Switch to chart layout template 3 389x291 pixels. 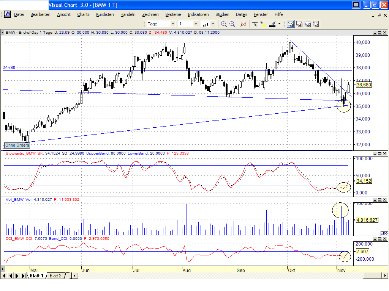pyautogui.click(x=307, y=23)
